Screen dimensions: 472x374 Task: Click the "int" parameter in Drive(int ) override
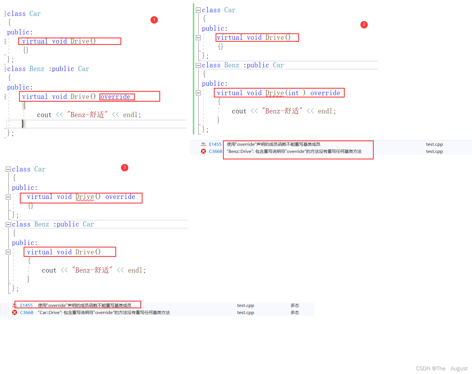pyautogui.click(x=293, y=93)
